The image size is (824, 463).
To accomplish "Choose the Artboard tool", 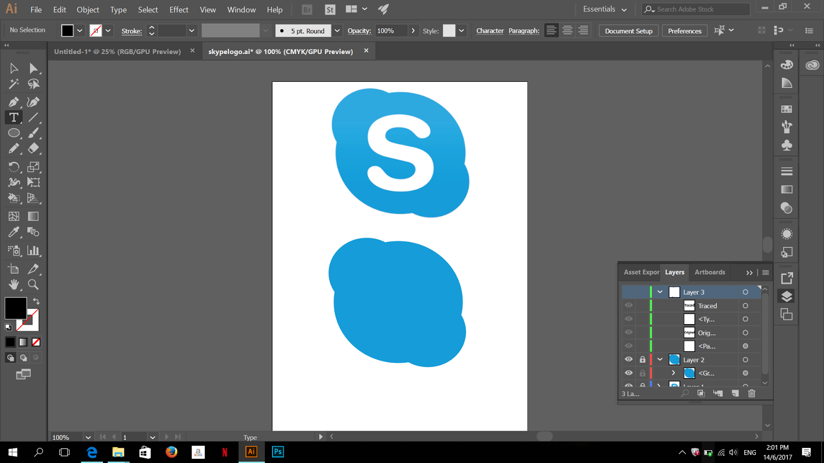I will pyautogui.click(x=14, y=269).
